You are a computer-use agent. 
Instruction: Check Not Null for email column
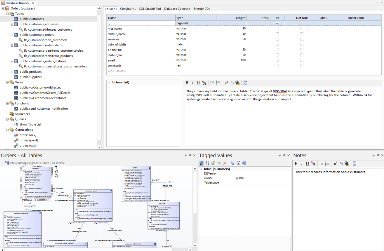(302, 60)
